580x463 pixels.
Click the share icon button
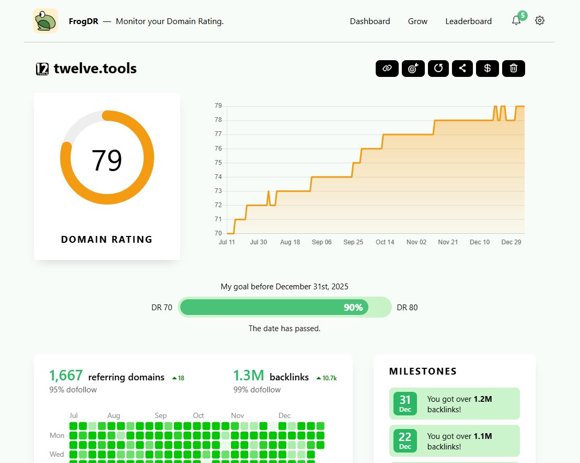coord(462,69)
